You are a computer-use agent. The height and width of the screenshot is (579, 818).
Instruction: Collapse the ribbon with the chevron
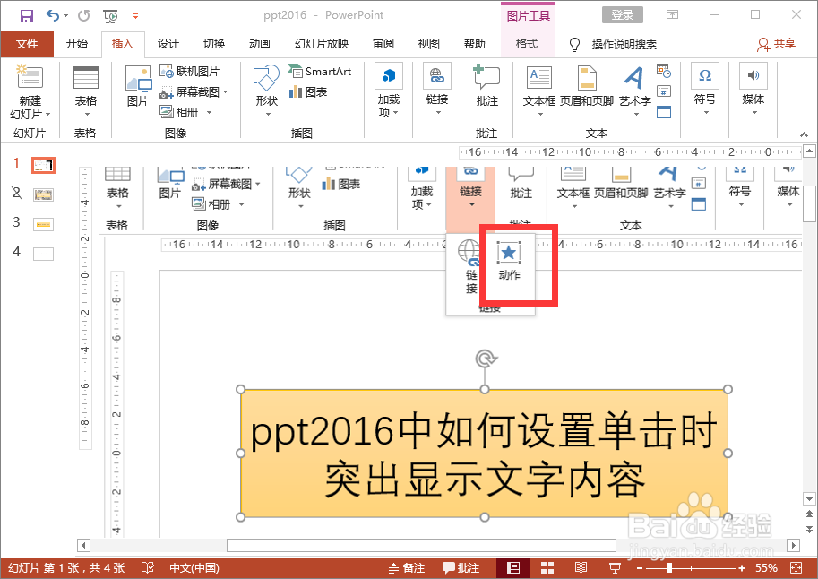pyautogui.click(x=804, y=134)
